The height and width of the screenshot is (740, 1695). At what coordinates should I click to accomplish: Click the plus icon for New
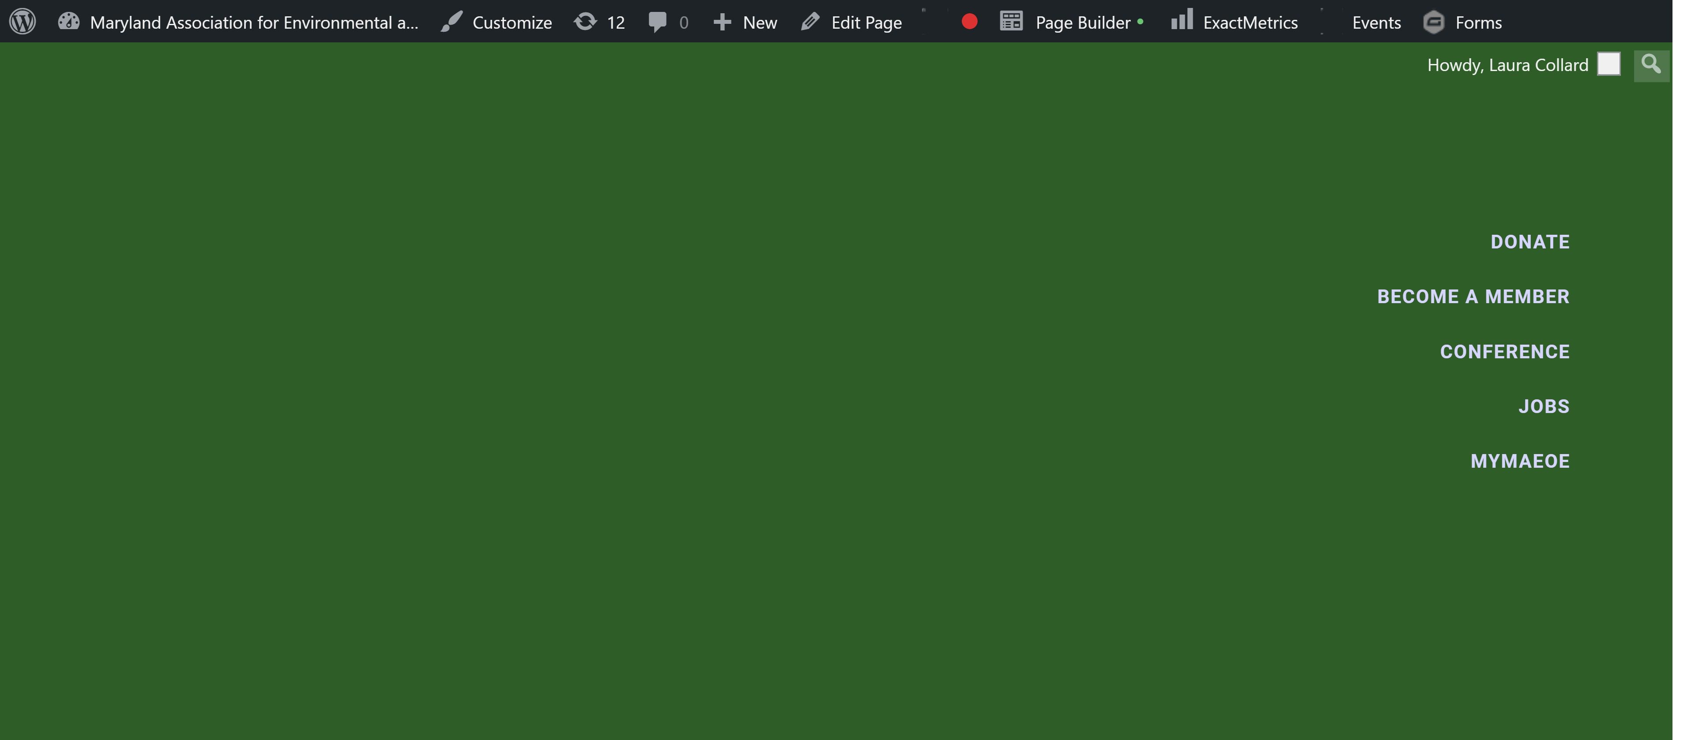point(722,22)
